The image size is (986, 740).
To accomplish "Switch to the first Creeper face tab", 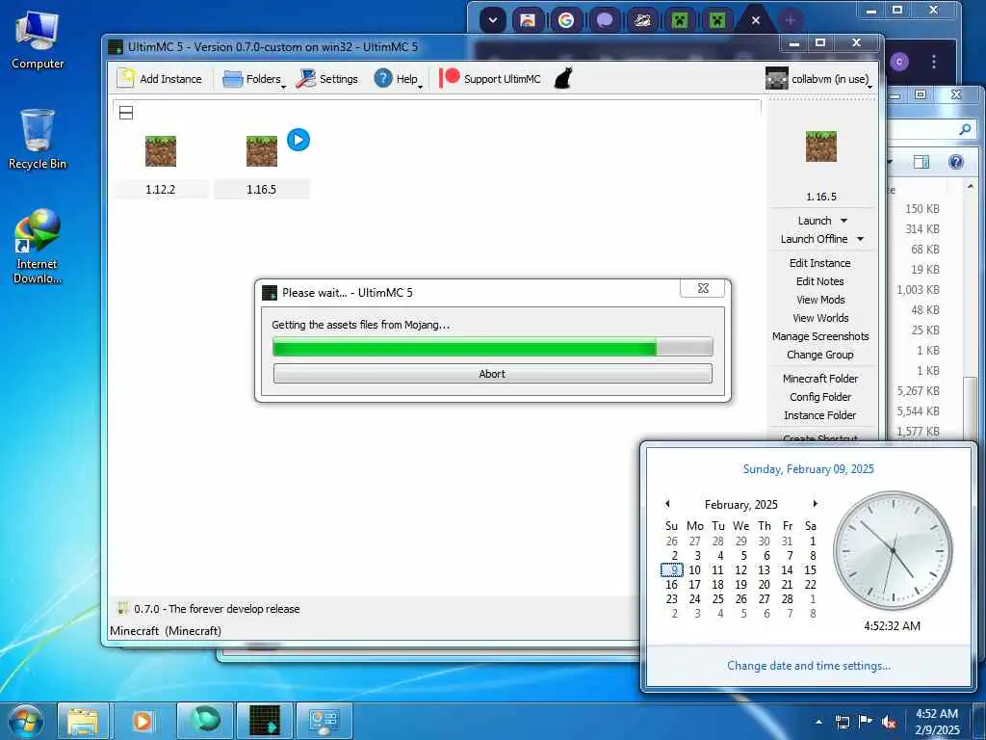I will (x=679, y=20).
